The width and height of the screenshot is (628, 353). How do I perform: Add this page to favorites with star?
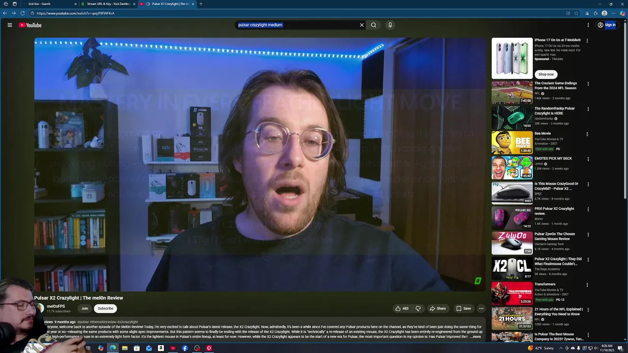576,13
